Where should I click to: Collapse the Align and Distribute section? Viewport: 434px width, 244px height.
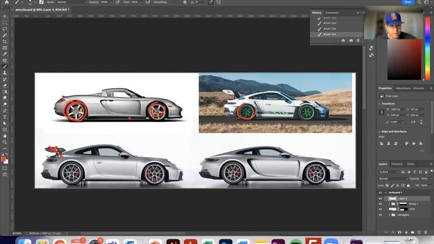click(380, 131)
